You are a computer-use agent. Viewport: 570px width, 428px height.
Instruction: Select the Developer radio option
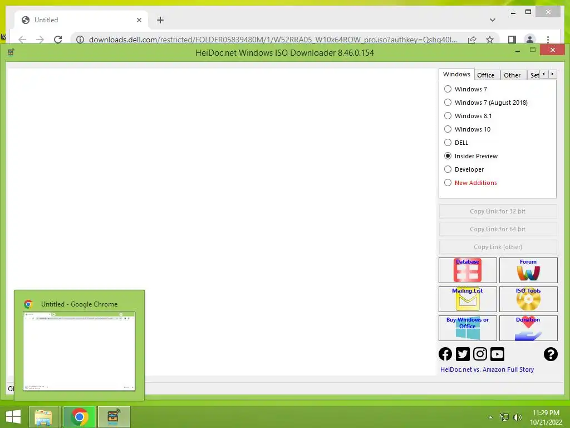tap(464, 169)
